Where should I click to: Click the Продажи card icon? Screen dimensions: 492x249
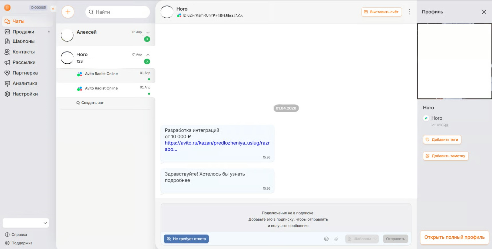[7, 32]
